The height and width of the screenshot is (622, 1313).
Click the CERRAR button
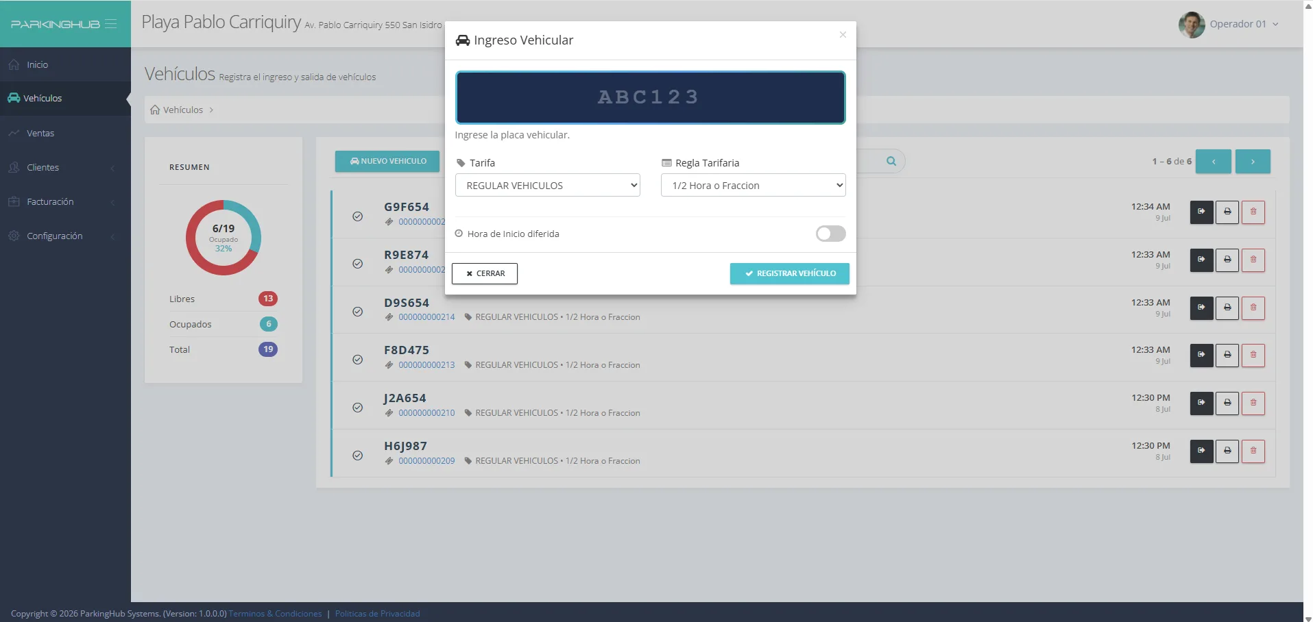484,273
